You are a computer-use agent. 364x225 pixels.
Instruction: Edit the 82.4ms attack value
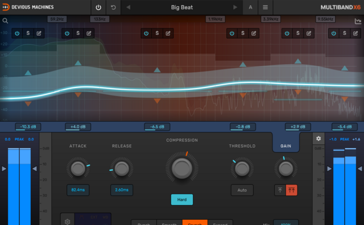(x=78, y=190)
